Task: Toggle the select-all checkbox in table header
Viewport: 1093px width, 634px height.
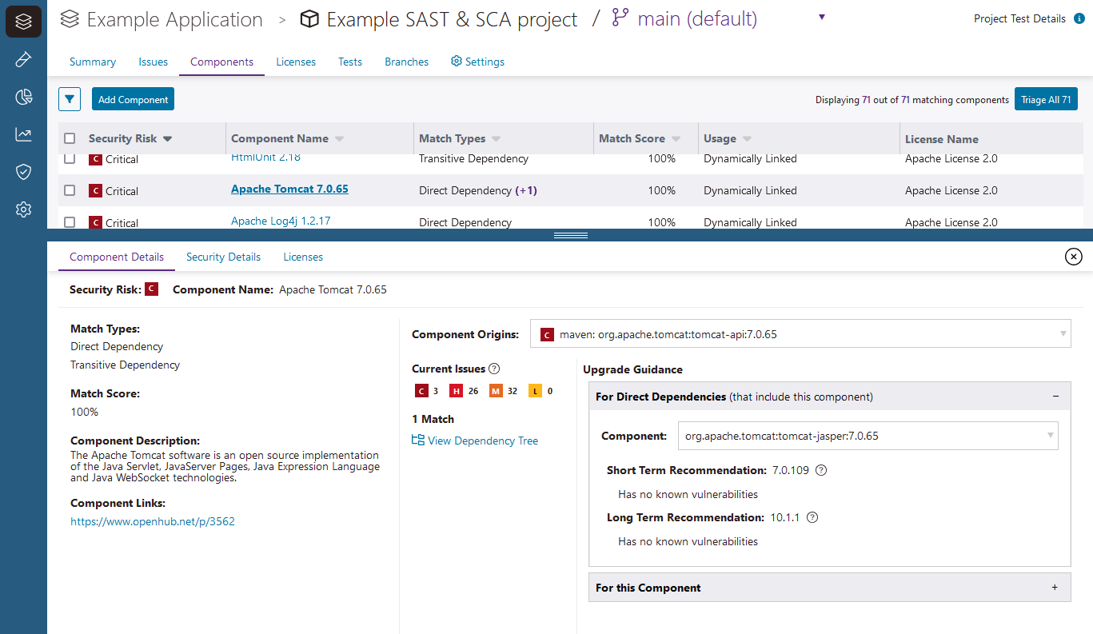Action: (x=70, y=138)
